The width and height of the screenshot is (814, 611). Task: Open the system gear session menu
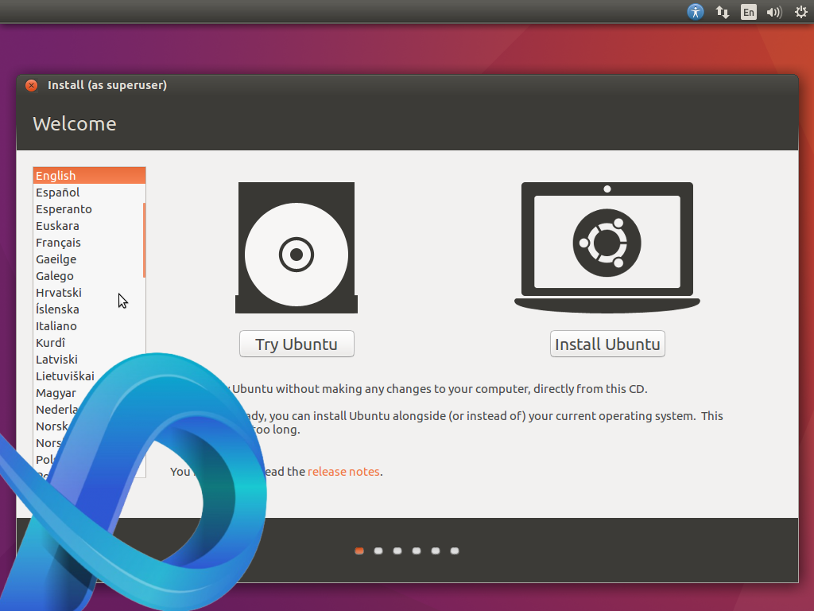pyautogui.click(x=801, y=12)
